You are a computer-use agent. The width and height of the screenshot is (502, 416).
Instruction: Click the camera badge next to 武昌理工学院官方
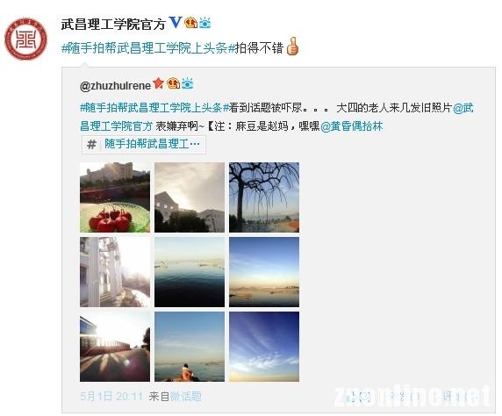[x=204, y=23]
